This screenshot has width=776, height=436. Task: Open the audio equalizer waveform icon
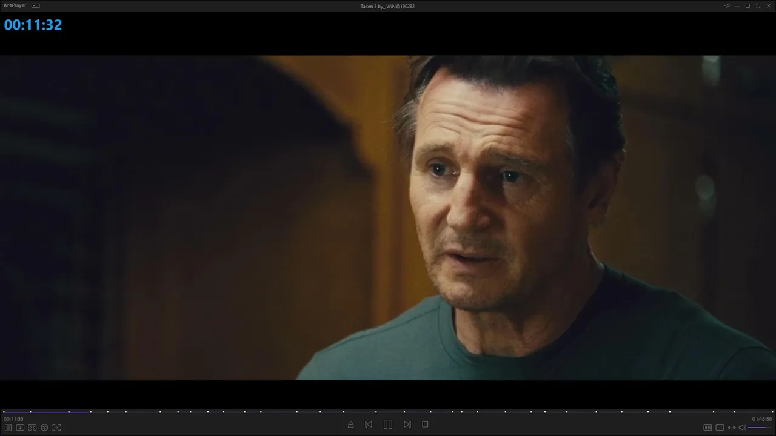click(x=732, y=428)
